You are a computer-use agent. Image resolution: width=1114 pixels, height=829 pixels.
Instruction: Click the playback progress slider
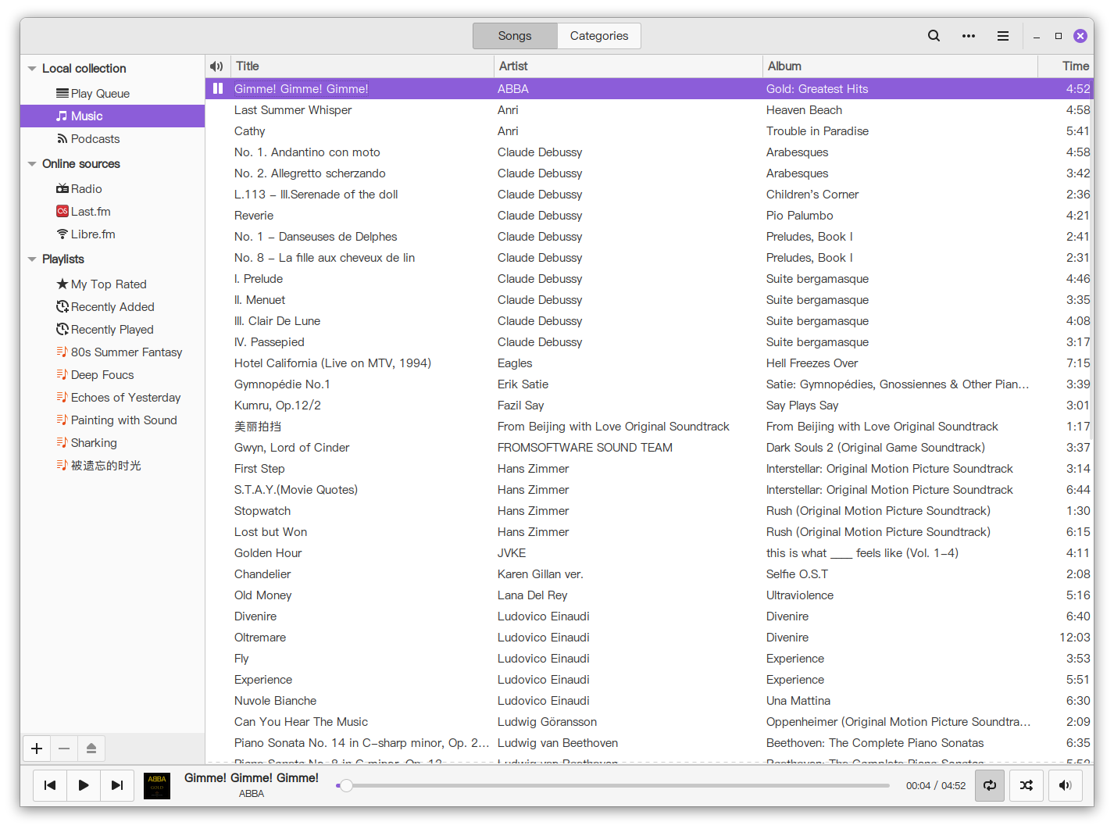tap(617, 785)
